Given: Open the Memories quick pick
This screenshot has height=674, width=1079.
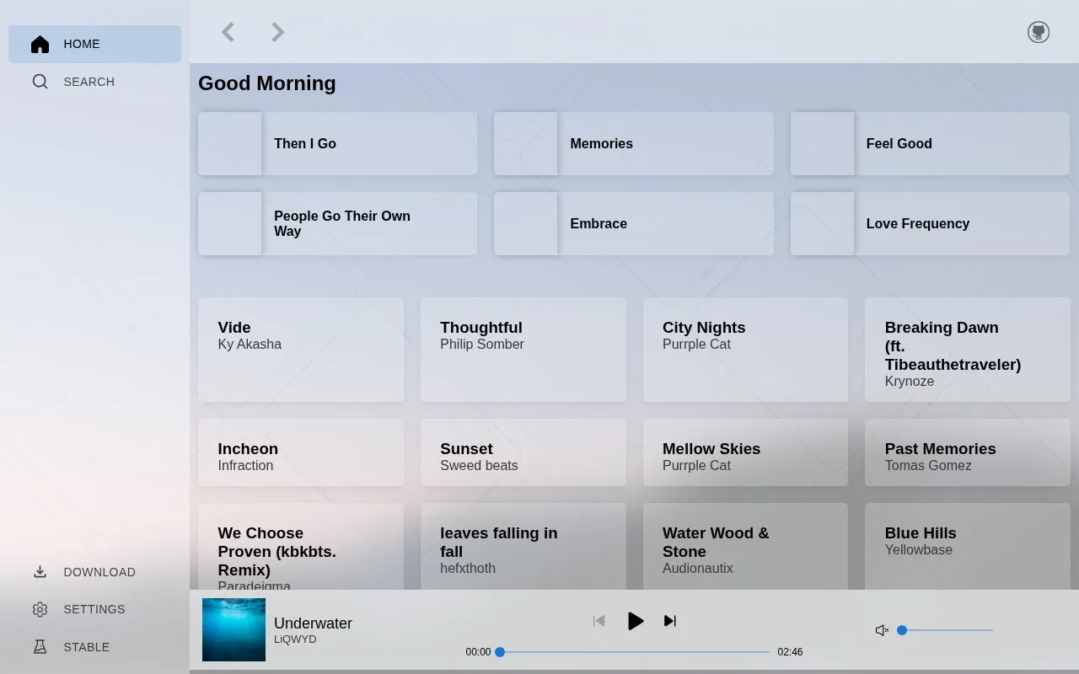Looking at the screenshot, I should [x=634, y=144].
